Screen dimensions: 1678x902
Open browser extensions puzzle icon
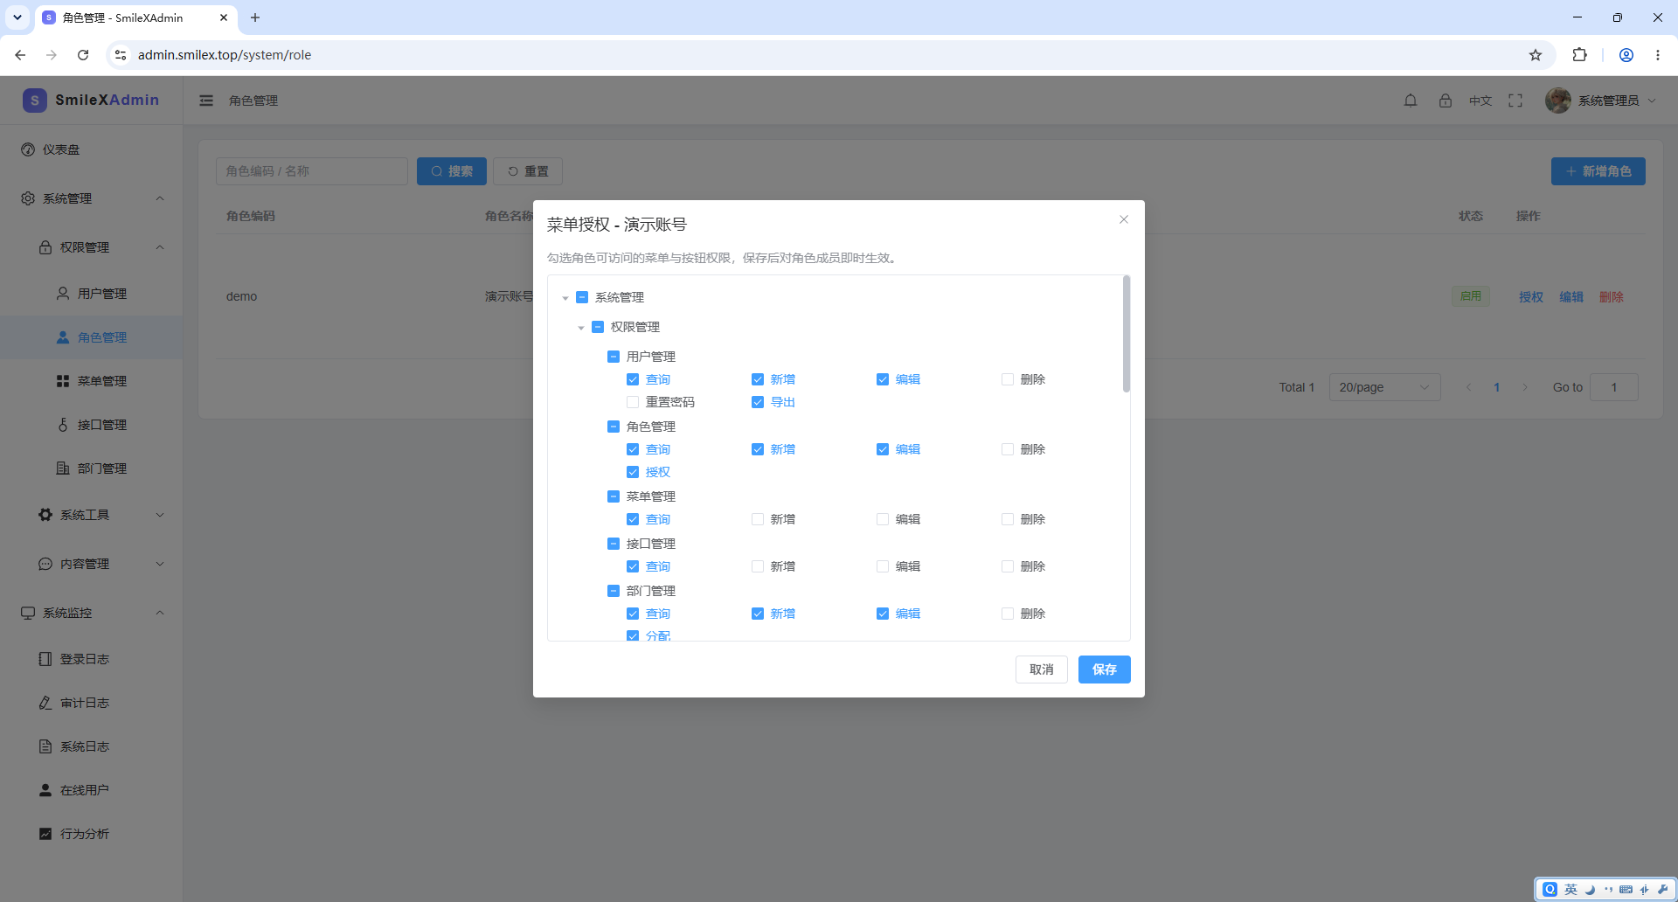[x=1579, y=55]
